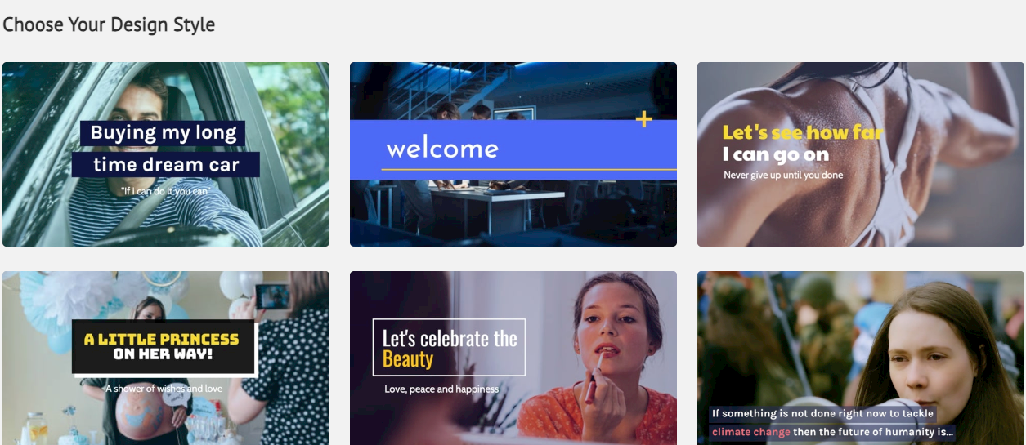Select the dream car design style thumbnail
1026x445 pixels.
pyautogui.click(x=166, y=154)
